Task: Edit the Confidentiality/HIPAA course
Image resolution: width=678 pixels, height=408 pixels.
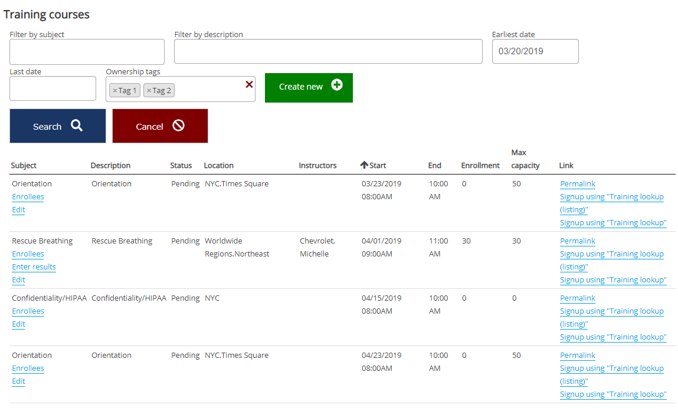Action: pos(18,324)
